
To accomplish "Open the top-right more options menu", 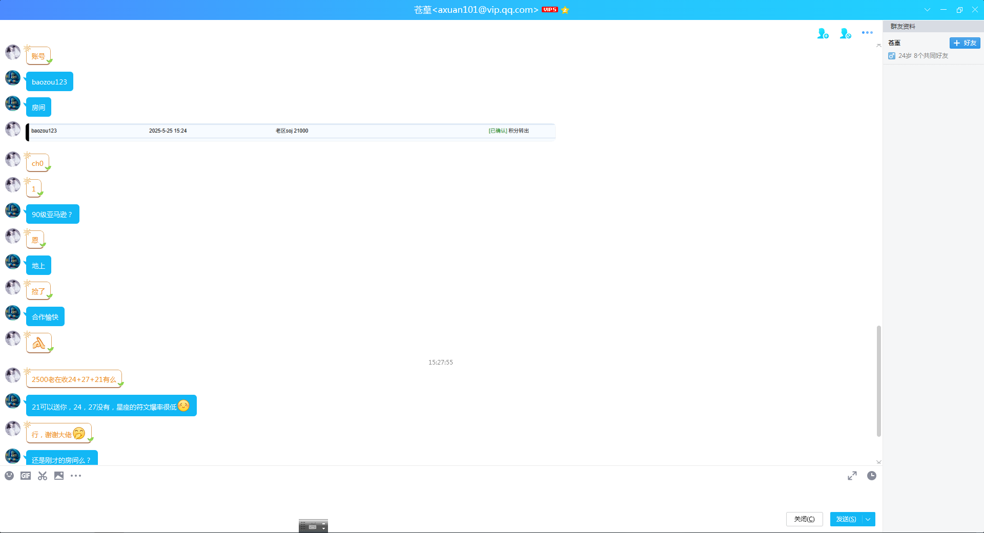I will coord(867,33).
